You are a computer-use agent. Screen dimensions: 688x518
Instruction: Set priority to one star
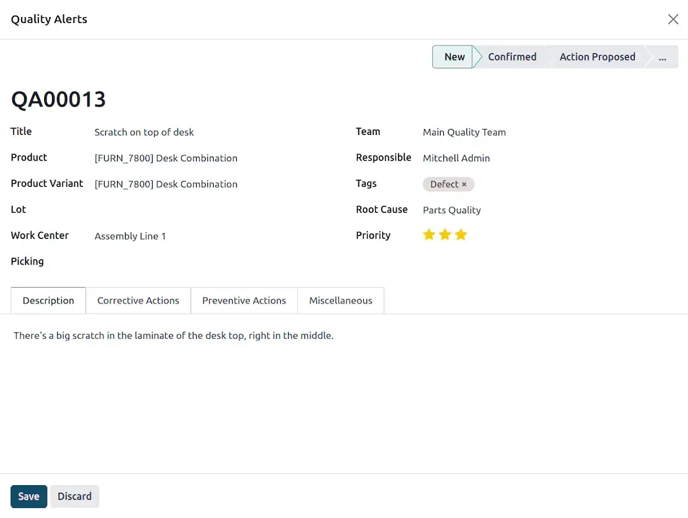[x=429, y=235]
